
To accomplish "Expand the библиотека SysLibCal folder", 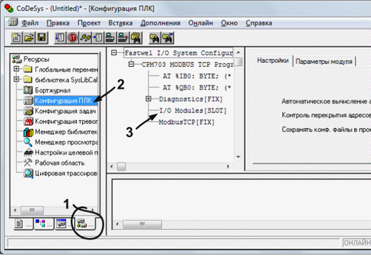I will pyautogui.click(x=16, y=80).
